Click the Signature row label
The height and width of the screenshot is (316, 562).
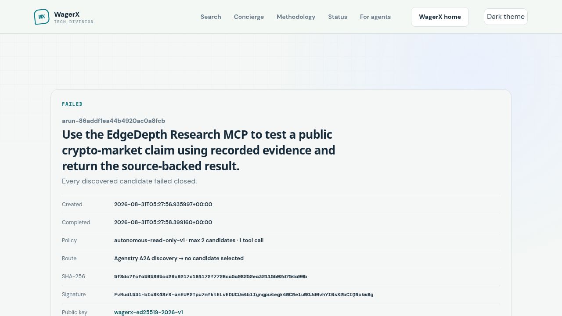[74, 294]
